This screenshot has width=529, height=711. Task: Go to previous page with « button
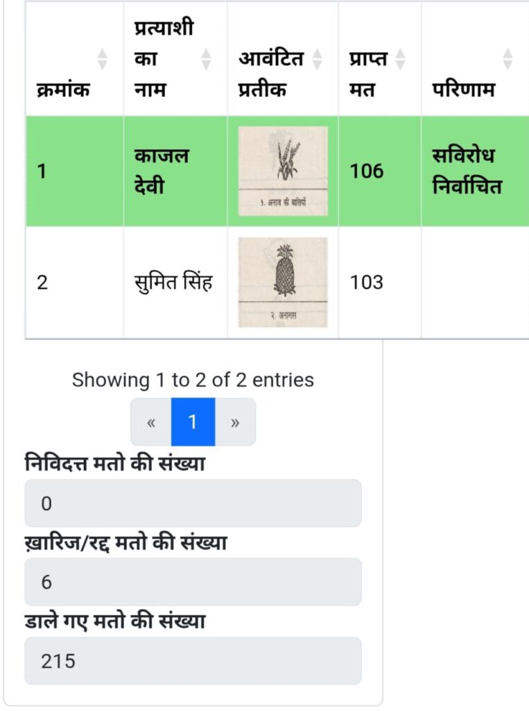(151, 422)
